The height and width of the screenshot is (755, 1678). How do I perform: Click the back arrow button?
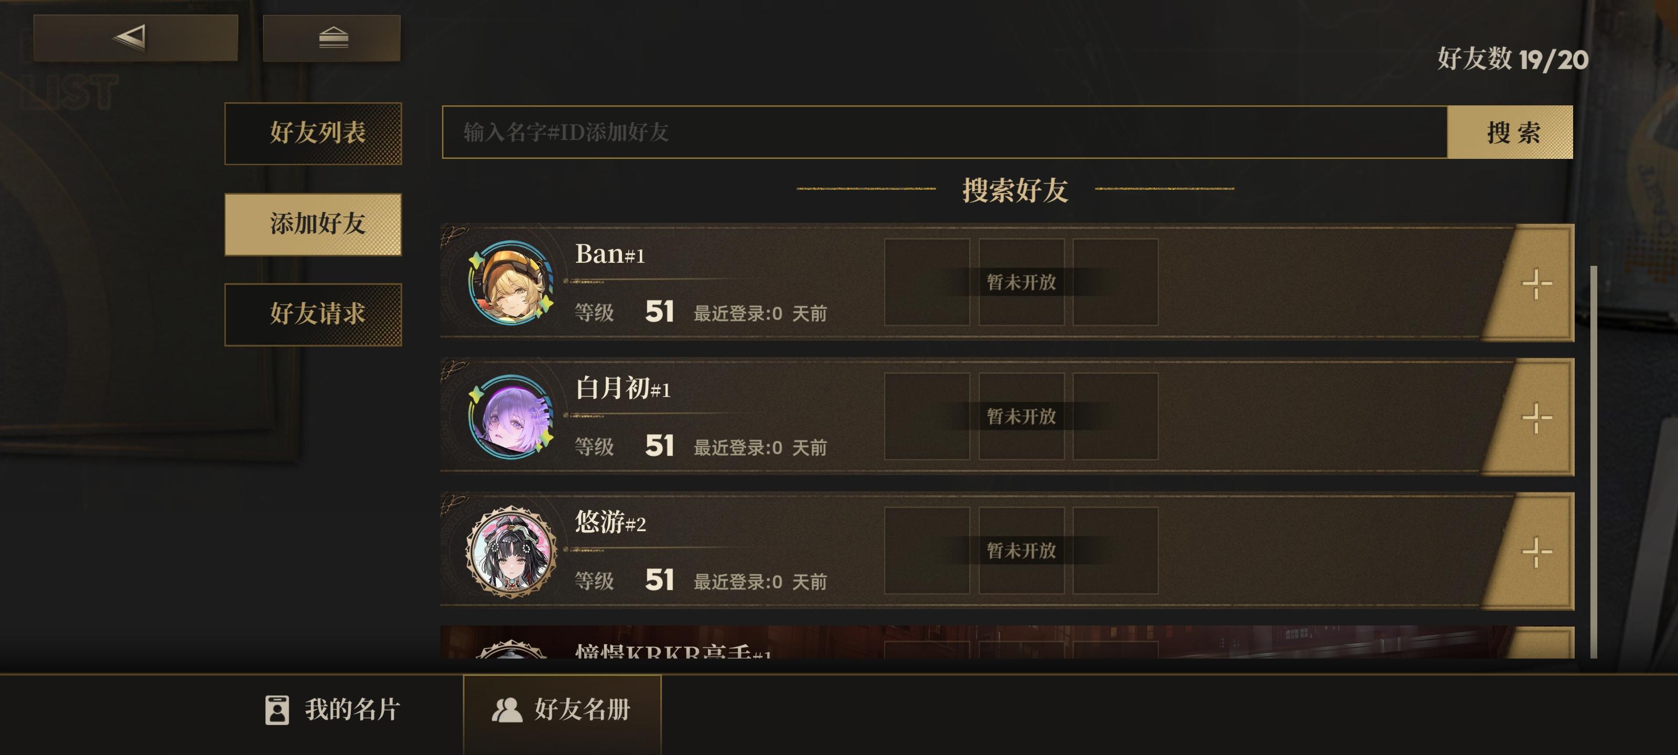(135, 38)
